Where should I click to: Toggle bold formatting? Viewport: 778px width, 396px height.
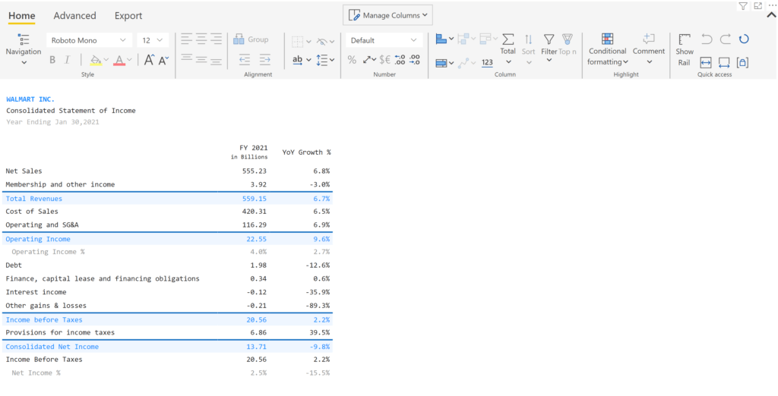point(52,60)
